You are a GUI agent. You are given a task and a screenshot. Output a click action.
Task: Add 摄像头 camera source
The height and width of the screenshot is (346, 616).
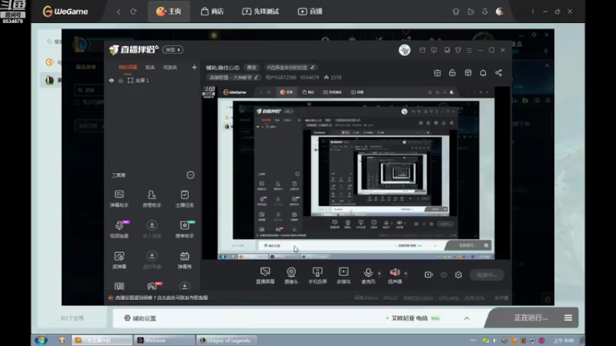pos(291,275)
